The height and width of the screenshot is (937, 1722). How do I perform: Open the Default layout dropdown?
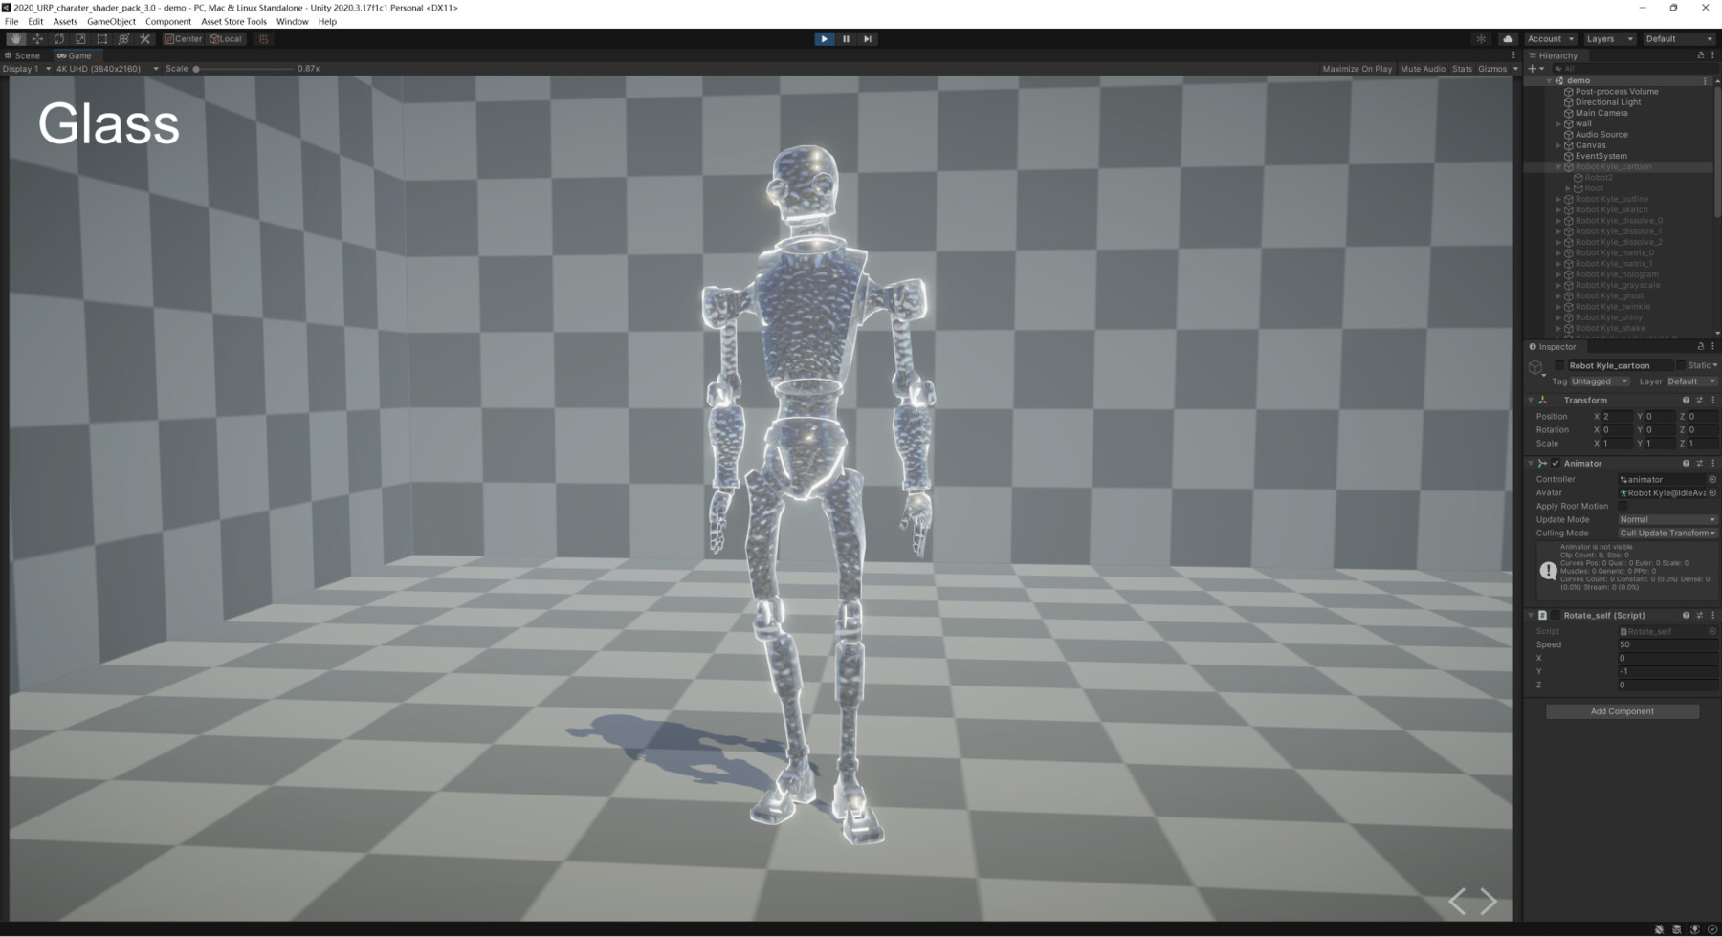click(1678, 39)
